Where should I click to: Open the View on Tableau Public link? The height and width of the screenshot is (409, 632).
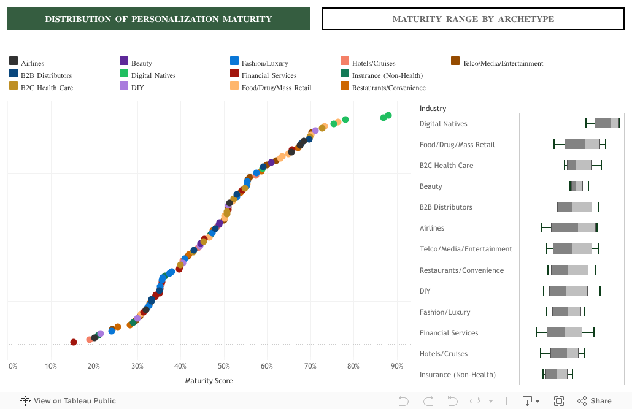(x=74, y=401)
